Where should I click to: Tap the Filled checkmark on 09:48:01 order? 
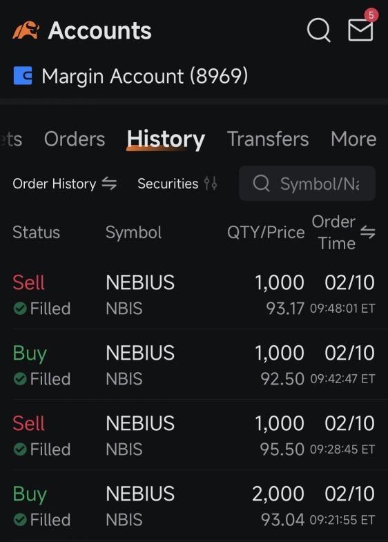(x=20, y=309)
